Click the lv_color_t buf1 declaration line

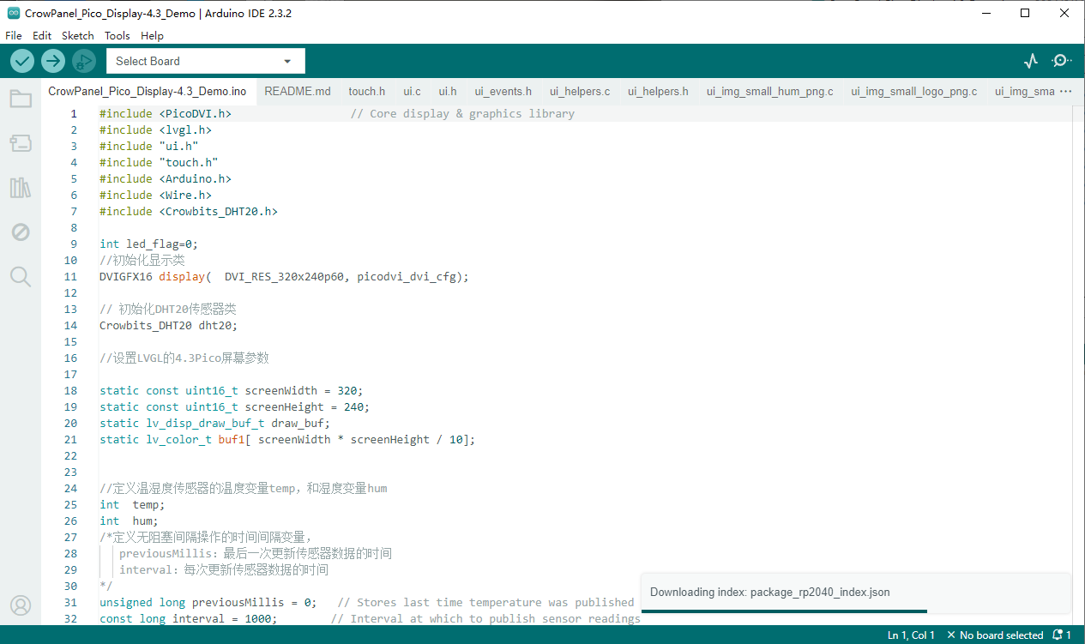click(287, 439)
